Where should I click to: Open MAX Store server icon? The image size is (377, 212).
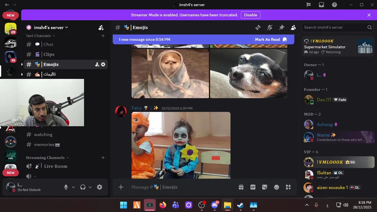tap(11, 156)
